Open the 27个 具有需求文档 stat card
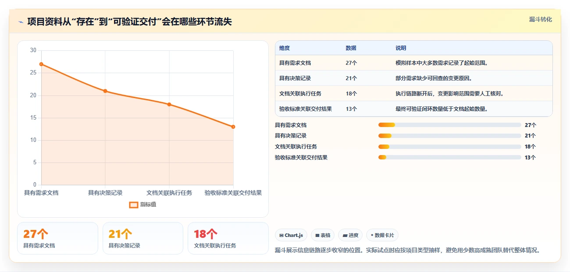This screenshot has width=570, height=272. click(57, 238)
